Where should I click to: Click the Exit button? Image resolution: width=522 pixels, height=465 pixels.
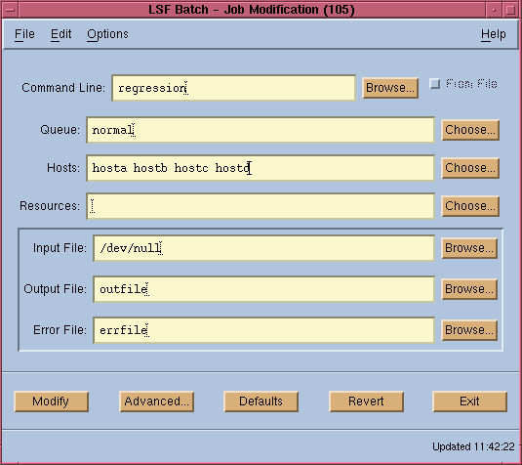click(x=469, y=402)
